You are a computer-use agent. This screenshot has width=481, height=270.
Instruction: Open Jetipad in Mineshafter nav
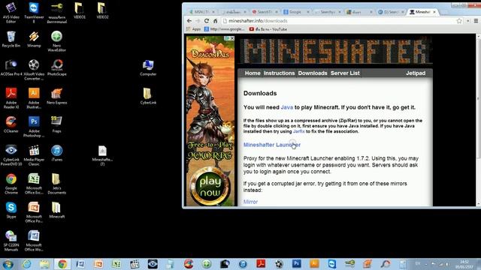(416, 73)
